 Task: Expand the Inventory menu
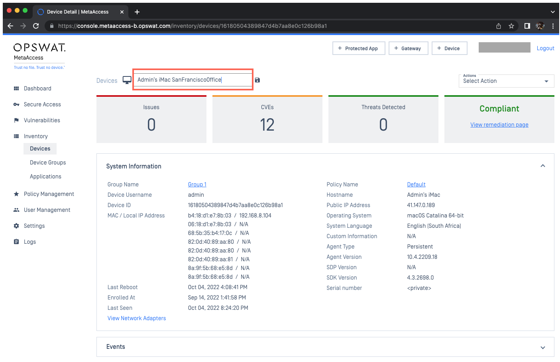click(x=36, y=136)
